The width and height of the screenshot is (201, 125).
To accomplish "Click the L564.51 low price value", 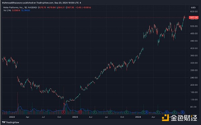I will 61,8.
